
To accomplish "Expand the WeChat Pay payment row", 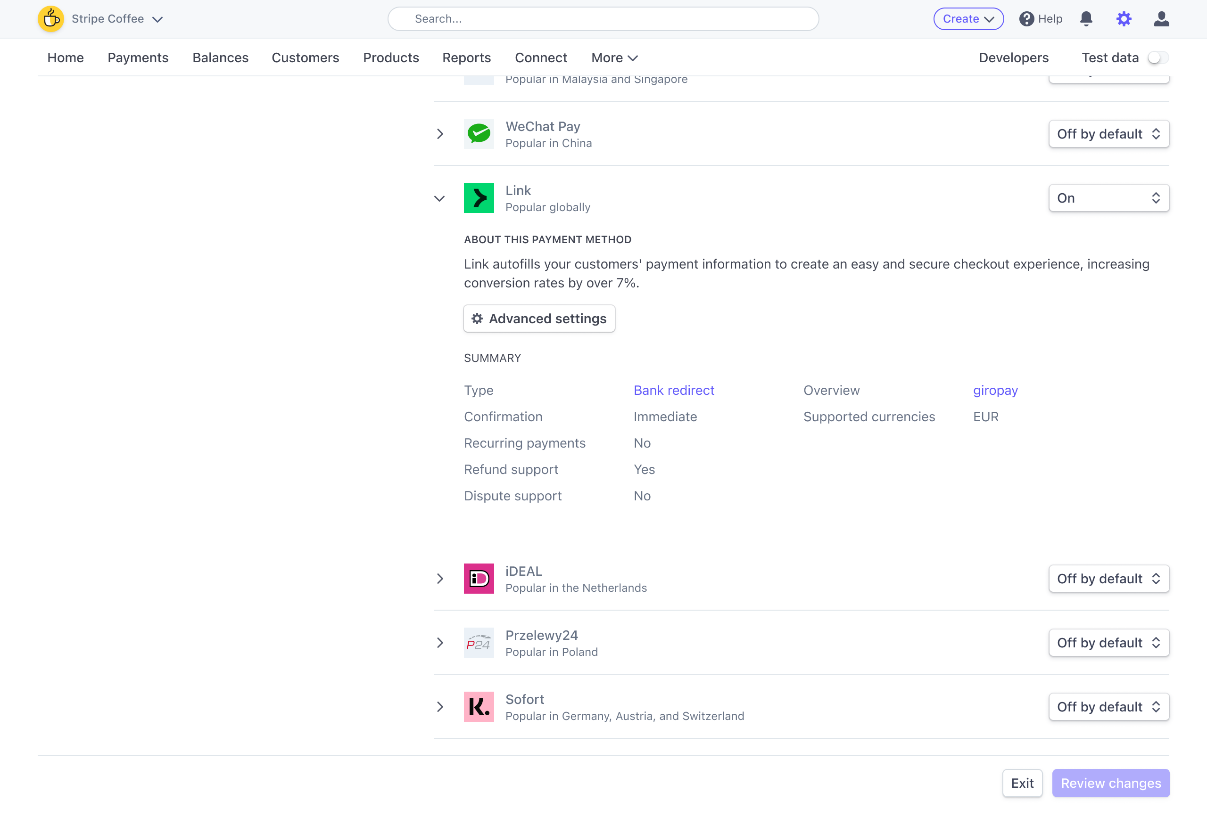I will pos(440,133).
